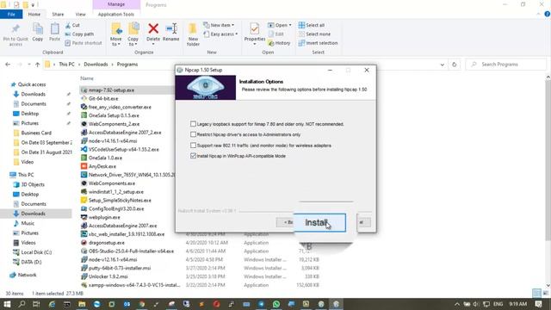Image resolution: width=551 pixels, height=310 pixels.
Task: Click the Search Programs box
Action: click(x=506, y=65)
